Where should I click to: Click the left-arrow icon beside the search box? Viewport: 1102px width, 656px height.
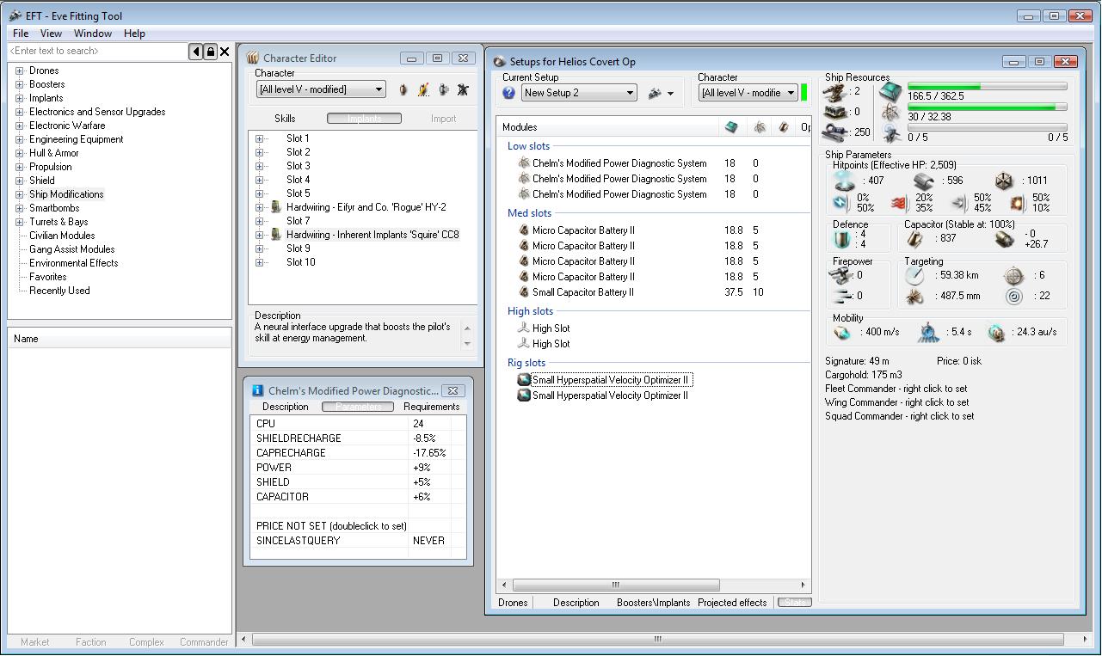[196, 52]
